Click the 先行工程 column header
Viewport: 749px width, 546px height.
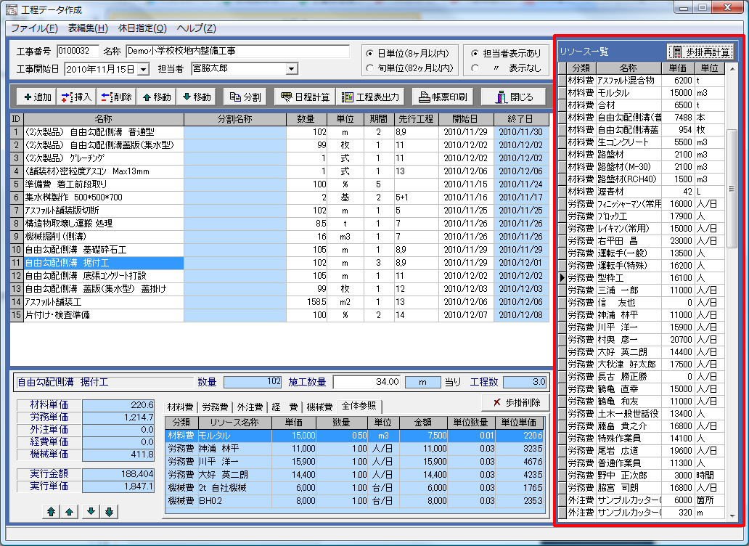coord(416,119)
